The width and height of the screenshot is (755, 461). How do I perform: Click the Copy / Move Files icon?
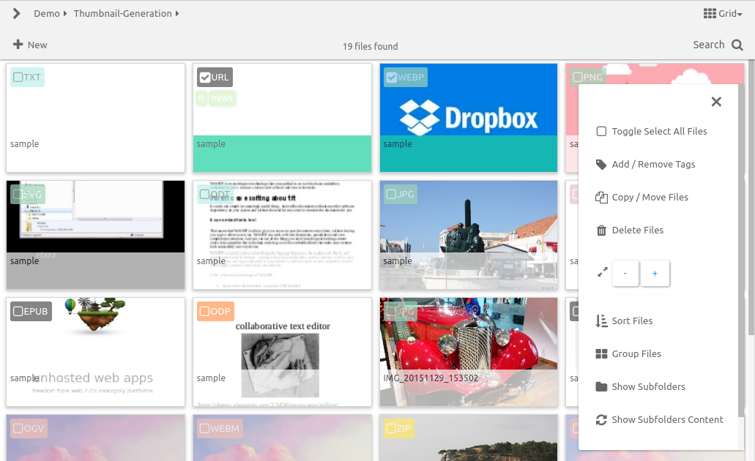tap(601, 198)
